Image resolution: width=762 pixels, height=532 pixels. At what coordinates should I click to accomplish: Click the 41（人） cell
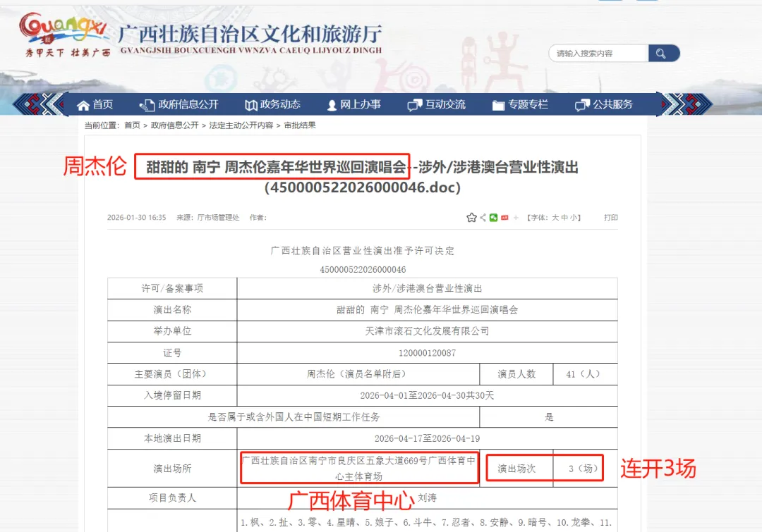coord(585,374)
